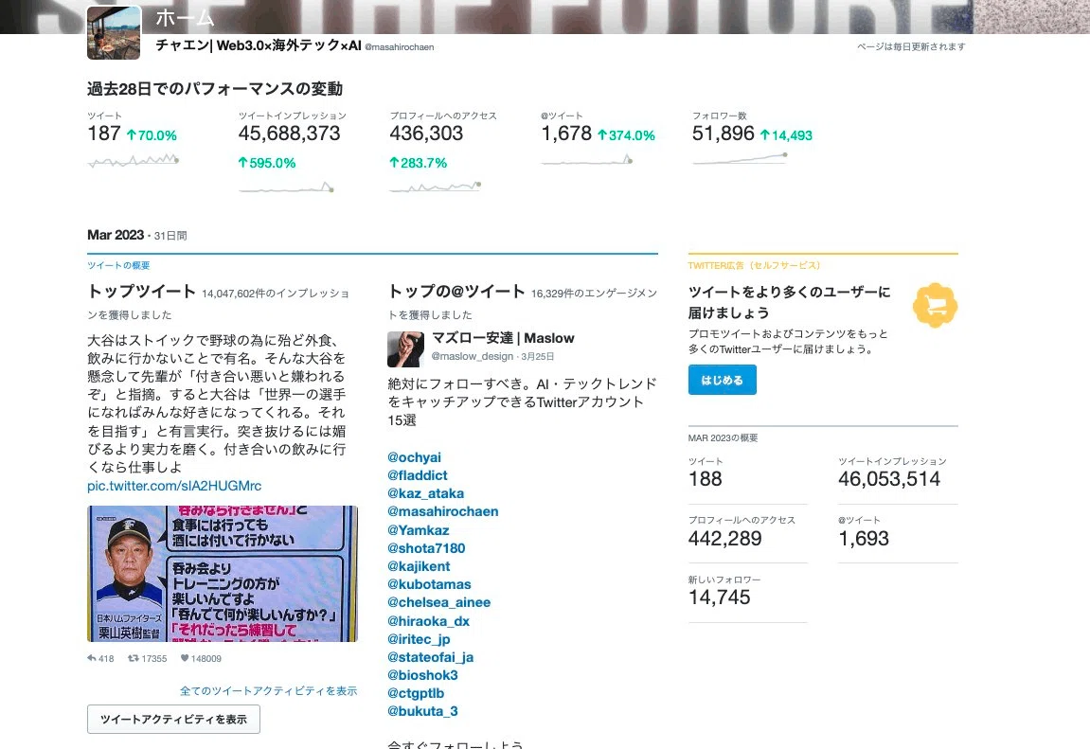
Task: Click the tweets sparkline chart beside 187
Action: [x=134, y=161]
